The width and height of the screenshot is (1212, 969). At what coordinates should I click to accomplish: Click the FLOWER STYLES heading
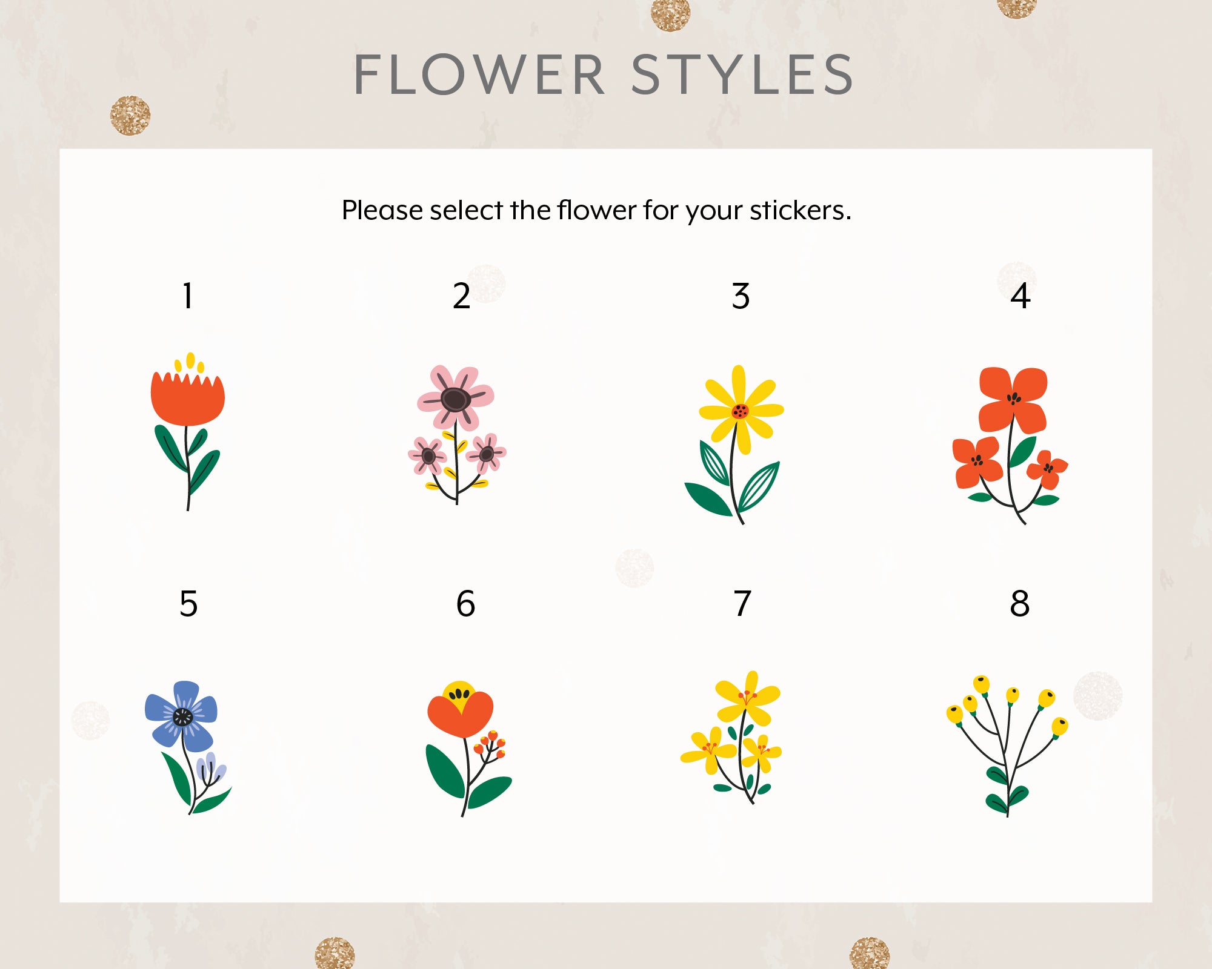[604, 74]
